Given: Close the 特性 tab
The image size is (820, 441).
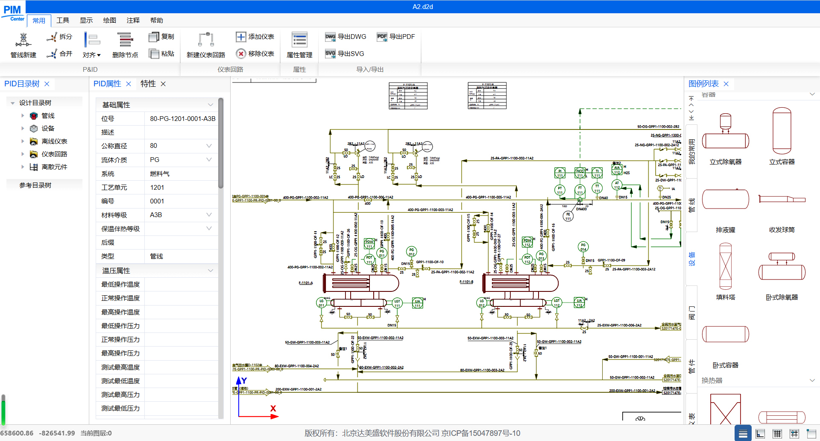Looking at the screenshot, I should (x=163, y=84).
